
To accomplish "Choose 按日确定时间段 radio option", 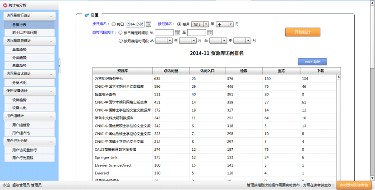I will pyautogui.click(x=120, y=32).
